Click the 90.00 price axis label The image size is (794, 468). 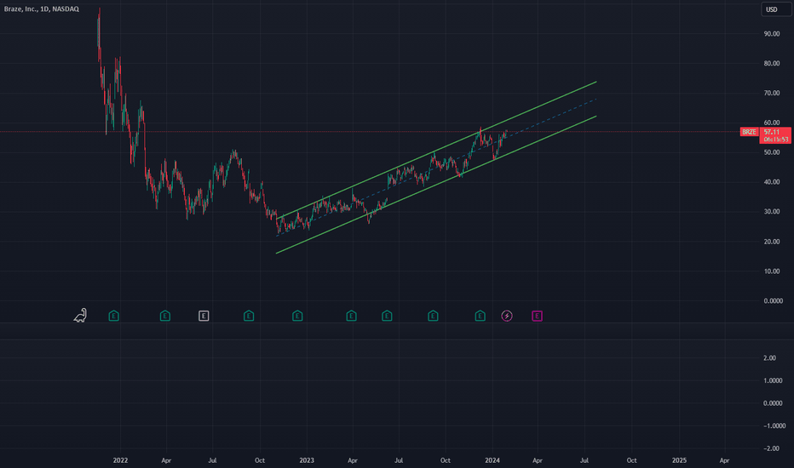[x=772, y=34]
